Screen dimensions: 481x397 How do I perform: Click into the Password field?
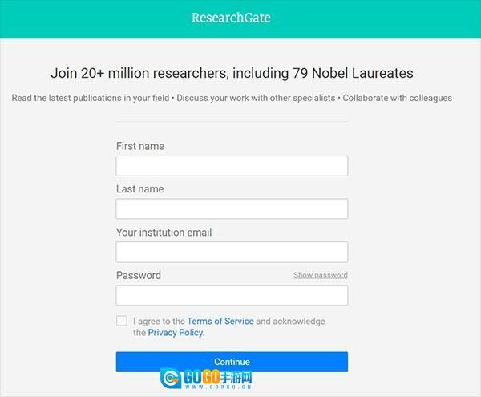click(x=232, y=295)
